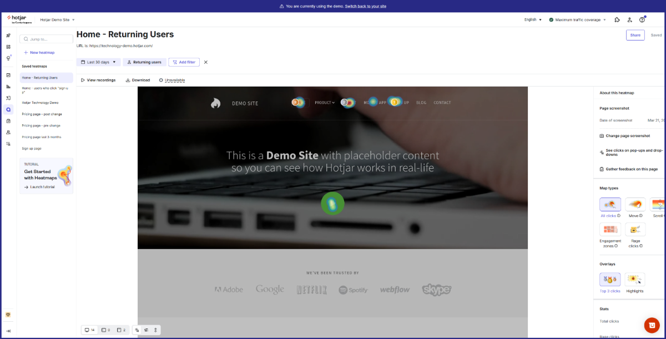
Task: Select the All clicks map type
Action: tap(610, 205)
